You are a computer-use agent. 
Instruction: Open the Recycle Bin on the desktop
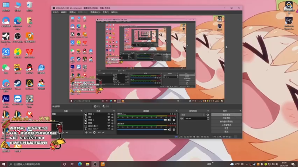point(29,6)
